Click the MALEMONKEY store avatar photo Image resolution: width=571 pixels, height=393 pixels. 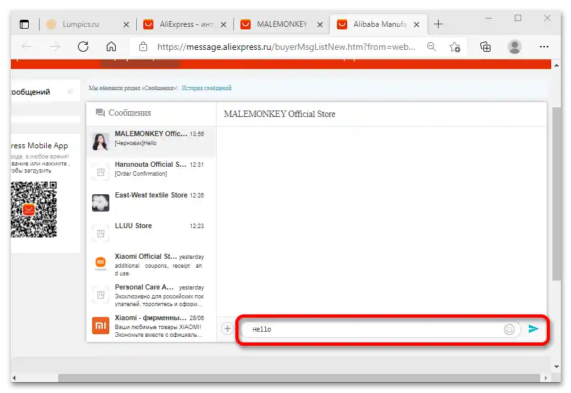[100, 142]
